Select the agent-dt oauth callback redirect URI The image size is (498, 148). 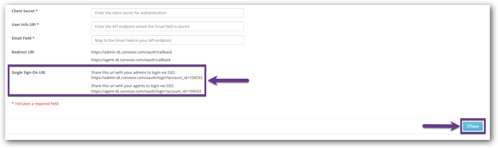pyautogui.click(x=131, y=60)
